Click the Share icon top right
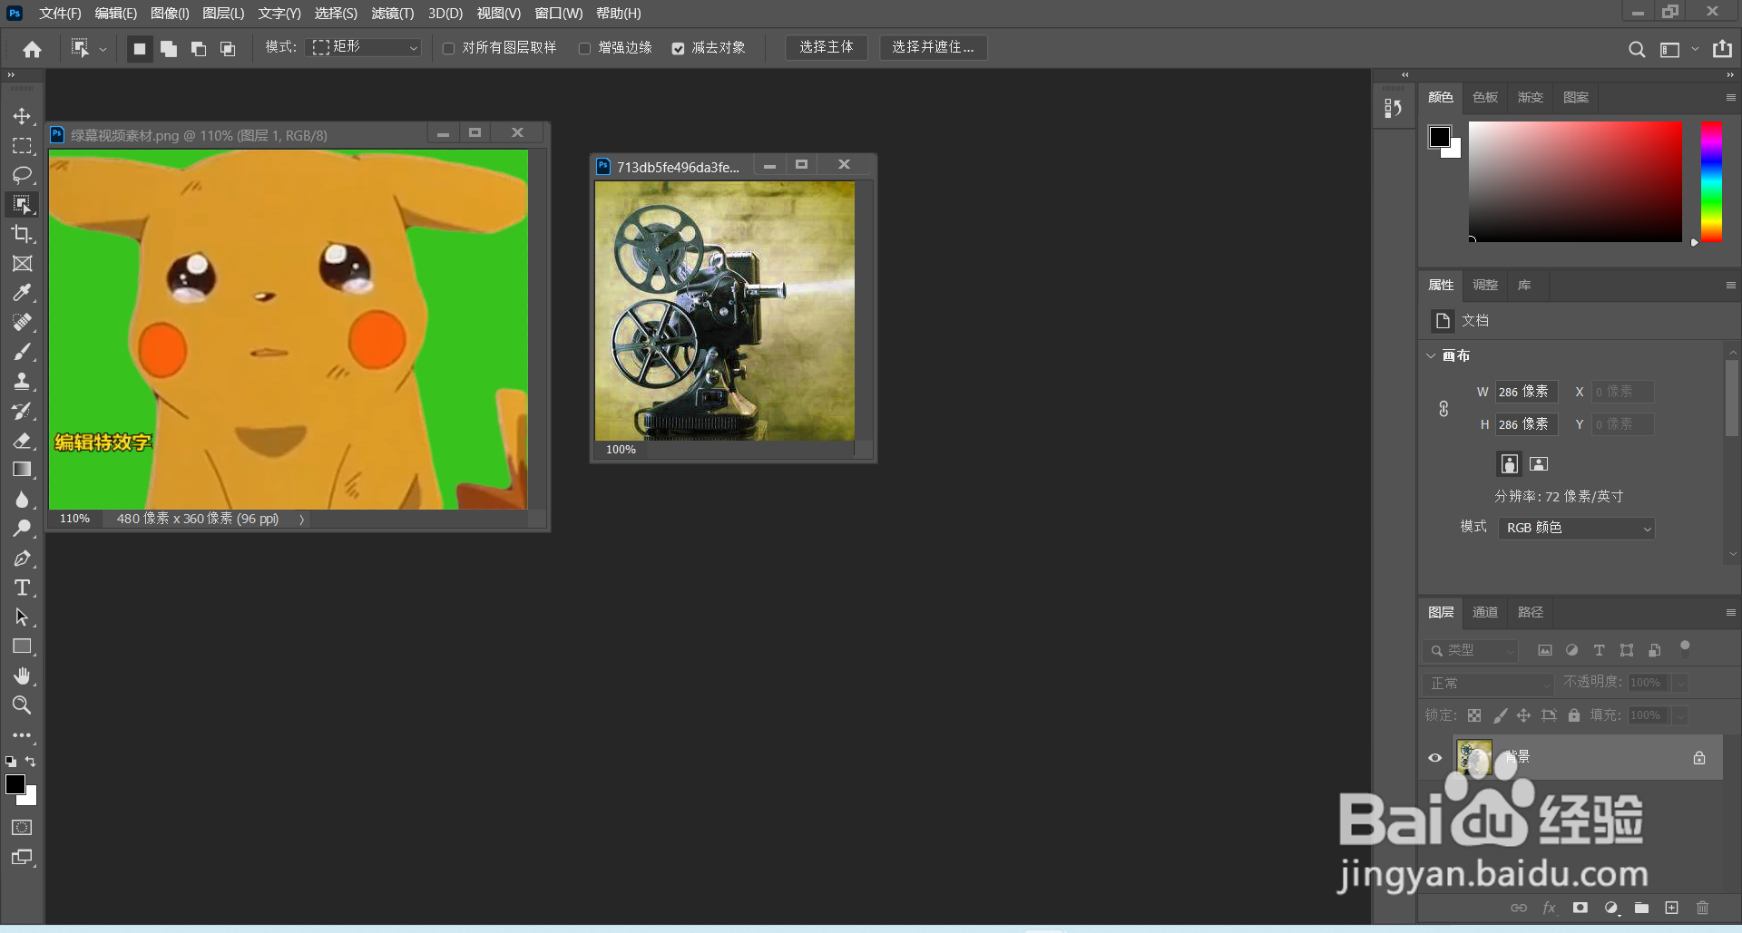 1722,49
